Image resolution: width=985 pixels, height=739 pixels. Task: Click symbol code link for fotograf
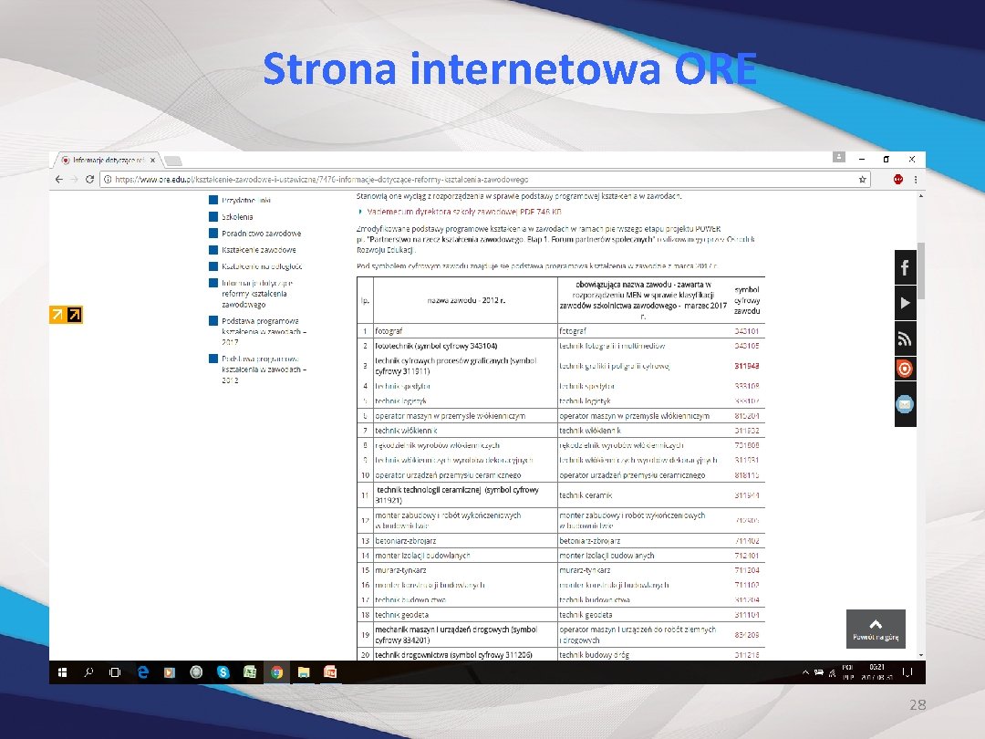pos(746,330)
